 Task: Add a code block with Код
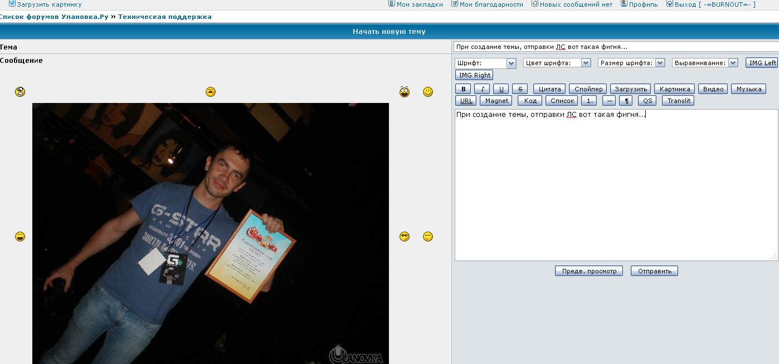(529, 100)
